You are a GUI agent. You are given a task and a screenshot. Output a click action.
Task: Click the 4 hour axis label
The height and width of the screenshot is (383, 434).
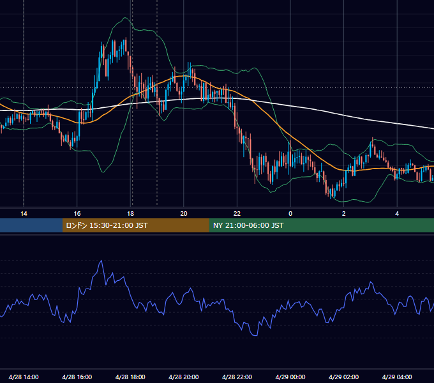click(397, 214)
